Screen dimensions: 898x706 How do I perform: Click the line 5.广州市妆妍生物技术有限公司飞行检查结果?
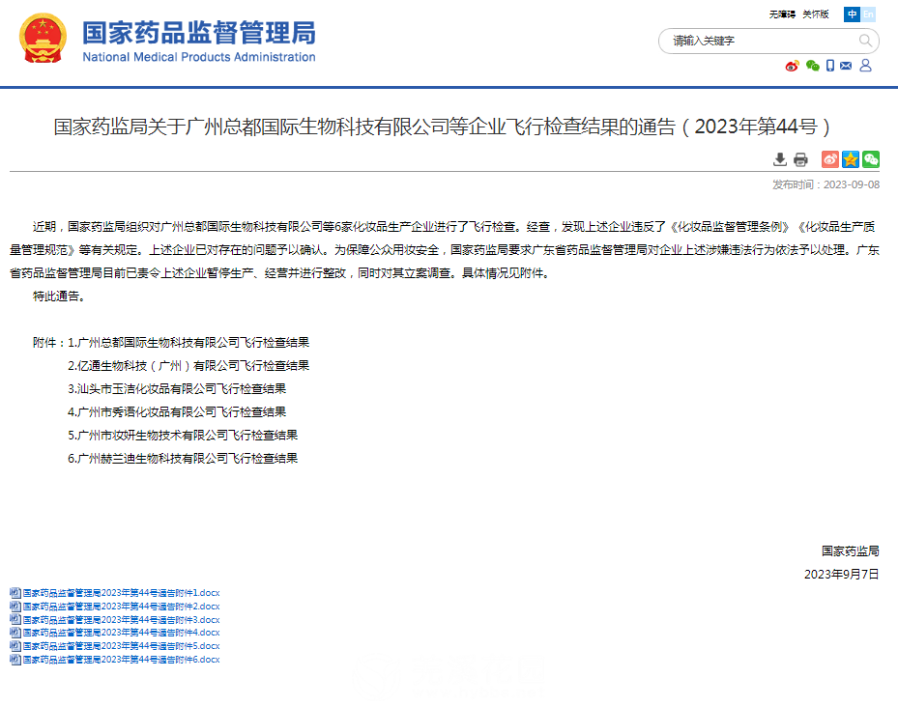click(183, 436)
